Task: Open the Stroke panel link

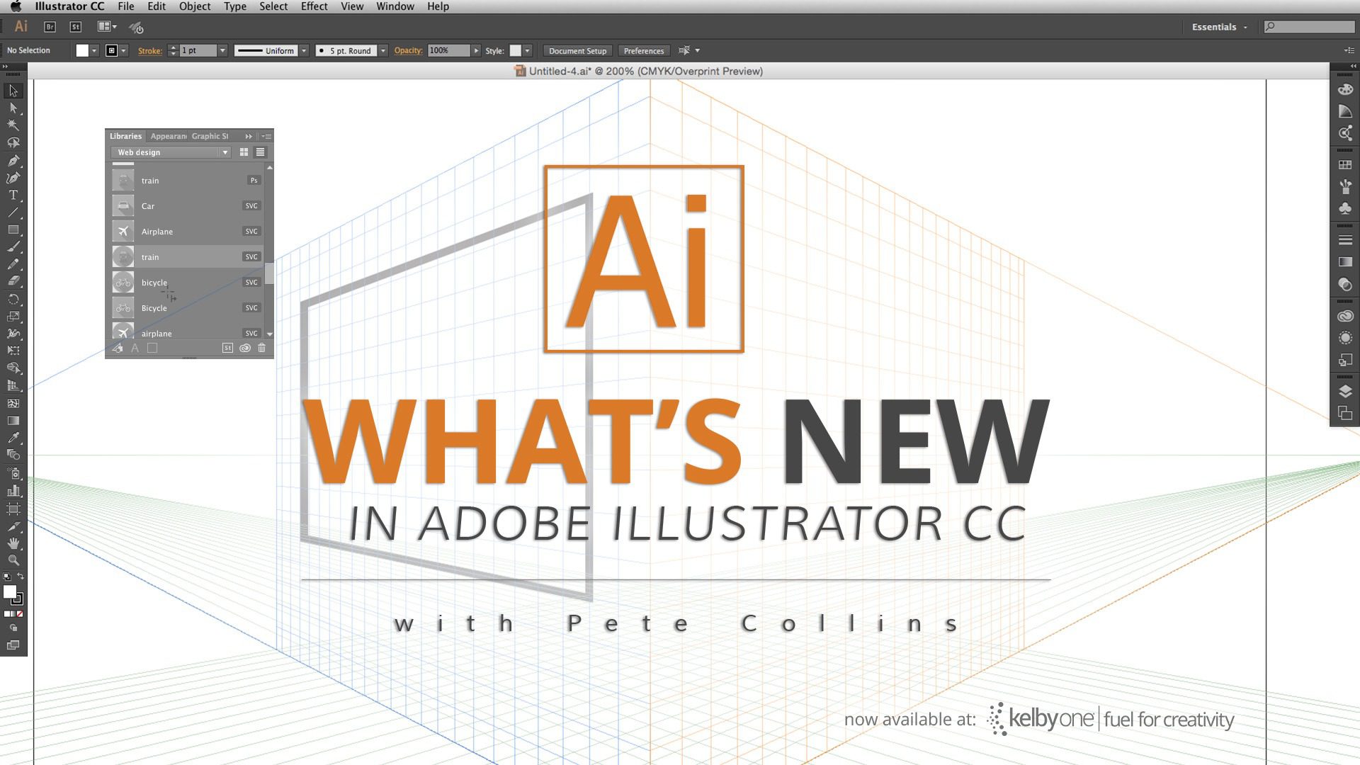Action: pyautogui.click(x=149, y=50)
